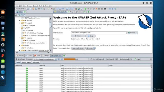The height and width of the screenshot is (92, 164).
Task: Switch to the History tab
Action: (20, 56)
